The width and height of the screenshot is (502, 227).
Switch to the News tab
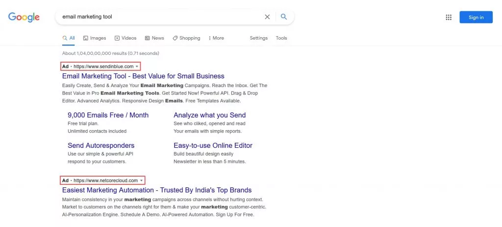coord(154,38)
